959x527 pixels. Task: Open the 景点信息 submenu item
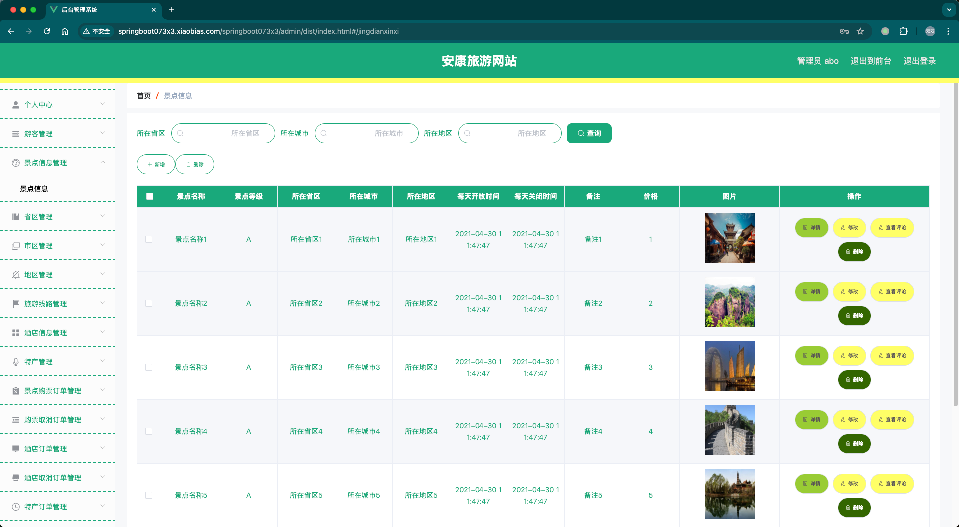pyautogui.click(x=57, y=189)
